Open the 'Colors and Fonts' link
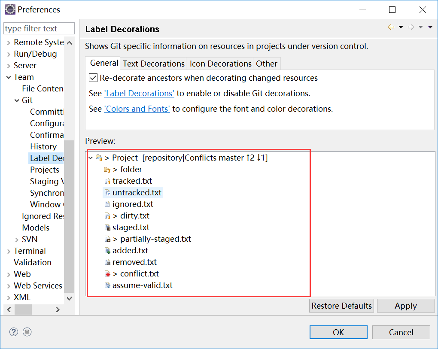This screenshot has height=349, width=438. click(137, 109)
